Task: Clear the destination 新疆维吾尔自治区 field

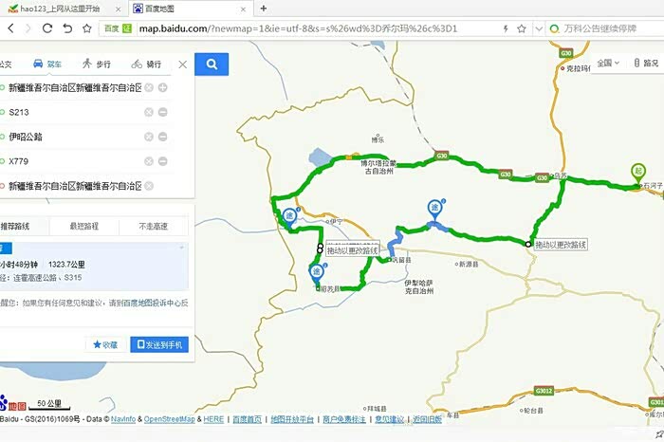Action: click(149, 186)
